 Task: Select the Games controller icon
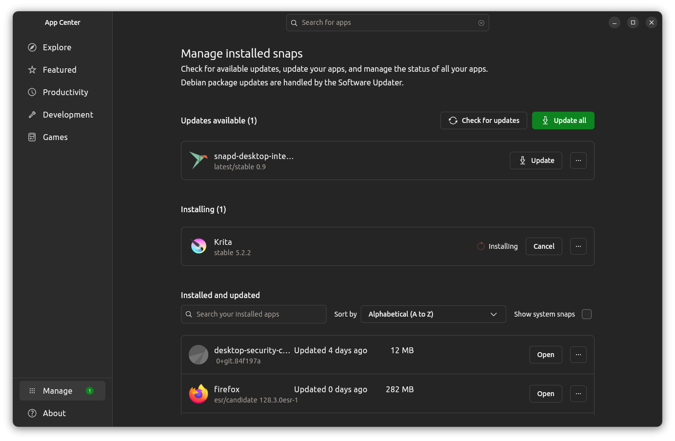coord(32,137)
